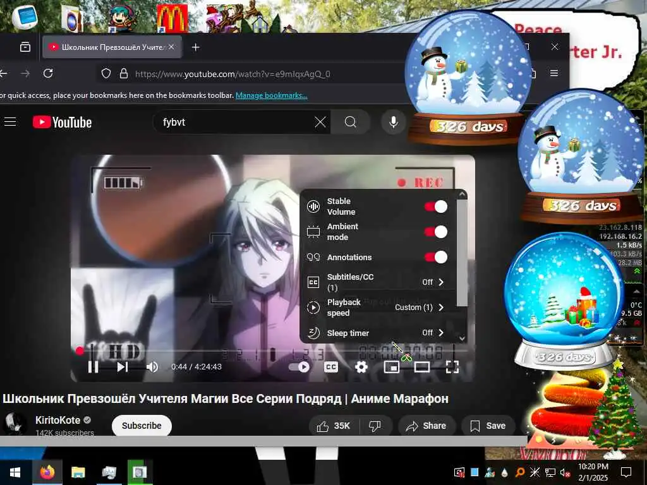Clear the search text with X
Screen dimensions: 647x485
coord(320,122)
